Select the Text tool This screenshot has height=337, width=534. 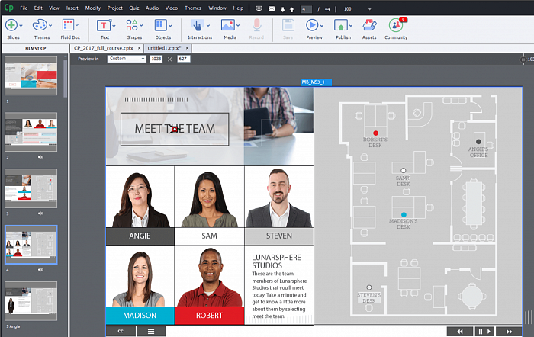[x=103, y=27]
